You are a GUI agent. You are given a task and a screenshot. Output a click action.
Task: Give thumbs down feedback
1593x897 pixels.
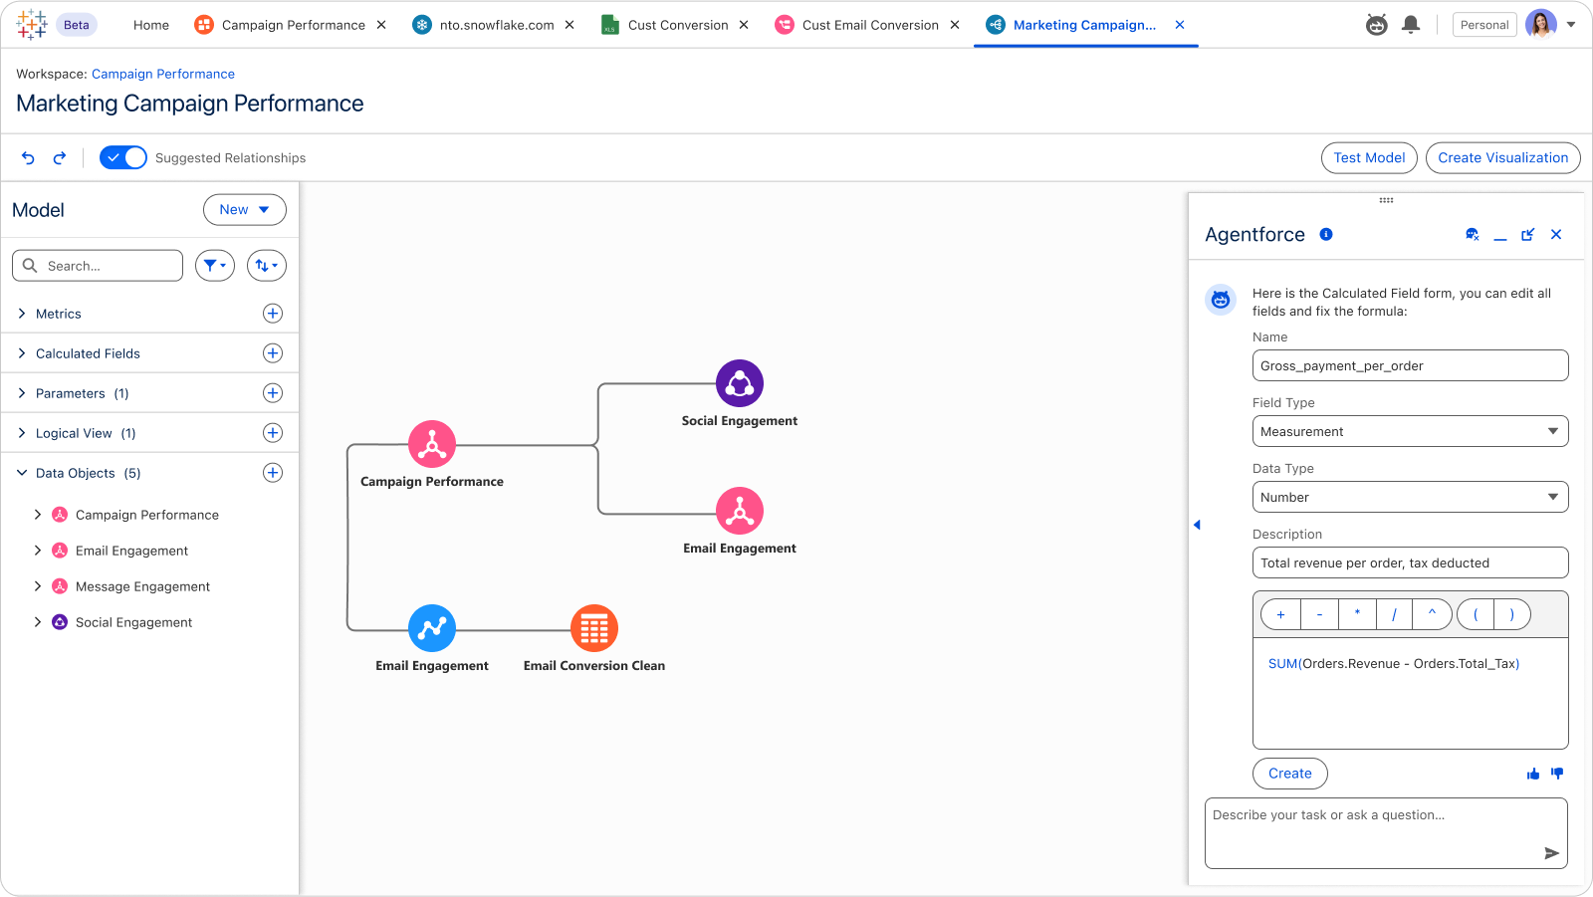(x=1557, y=774)
